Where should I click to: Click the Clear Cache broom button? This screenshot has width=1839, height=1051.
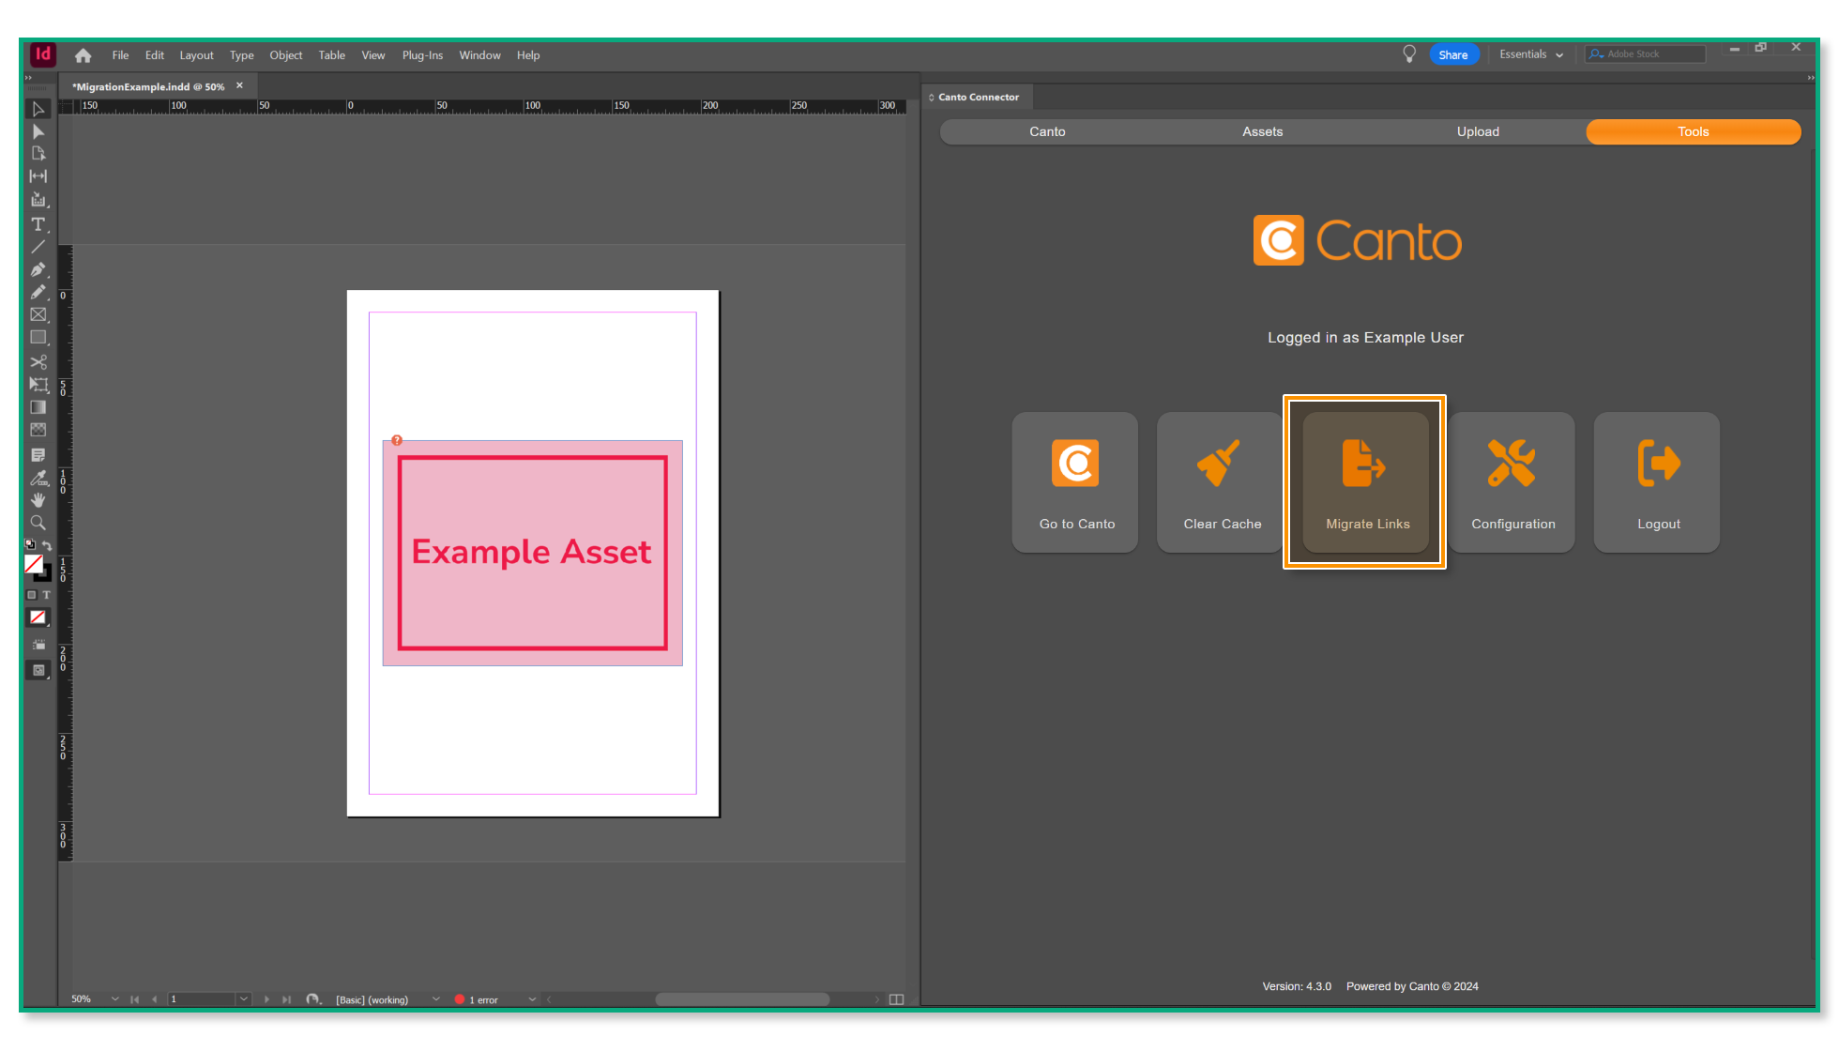click(x=1221, y=482)
